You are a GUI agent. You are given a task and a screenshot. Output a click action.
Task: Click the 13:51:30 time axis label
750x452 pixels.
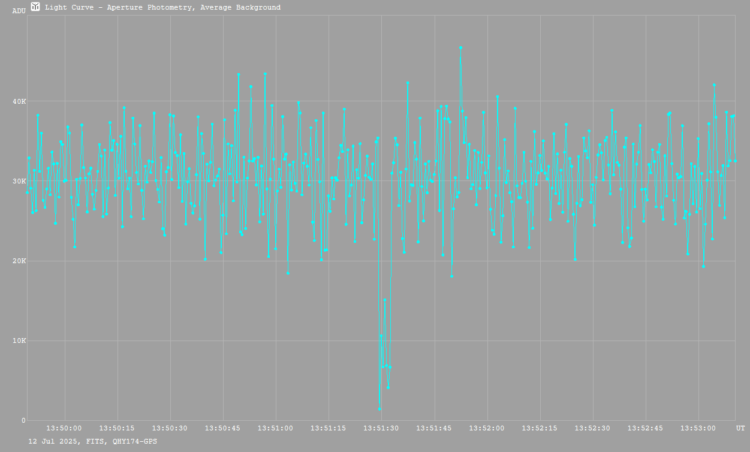[x=381, y=428]
